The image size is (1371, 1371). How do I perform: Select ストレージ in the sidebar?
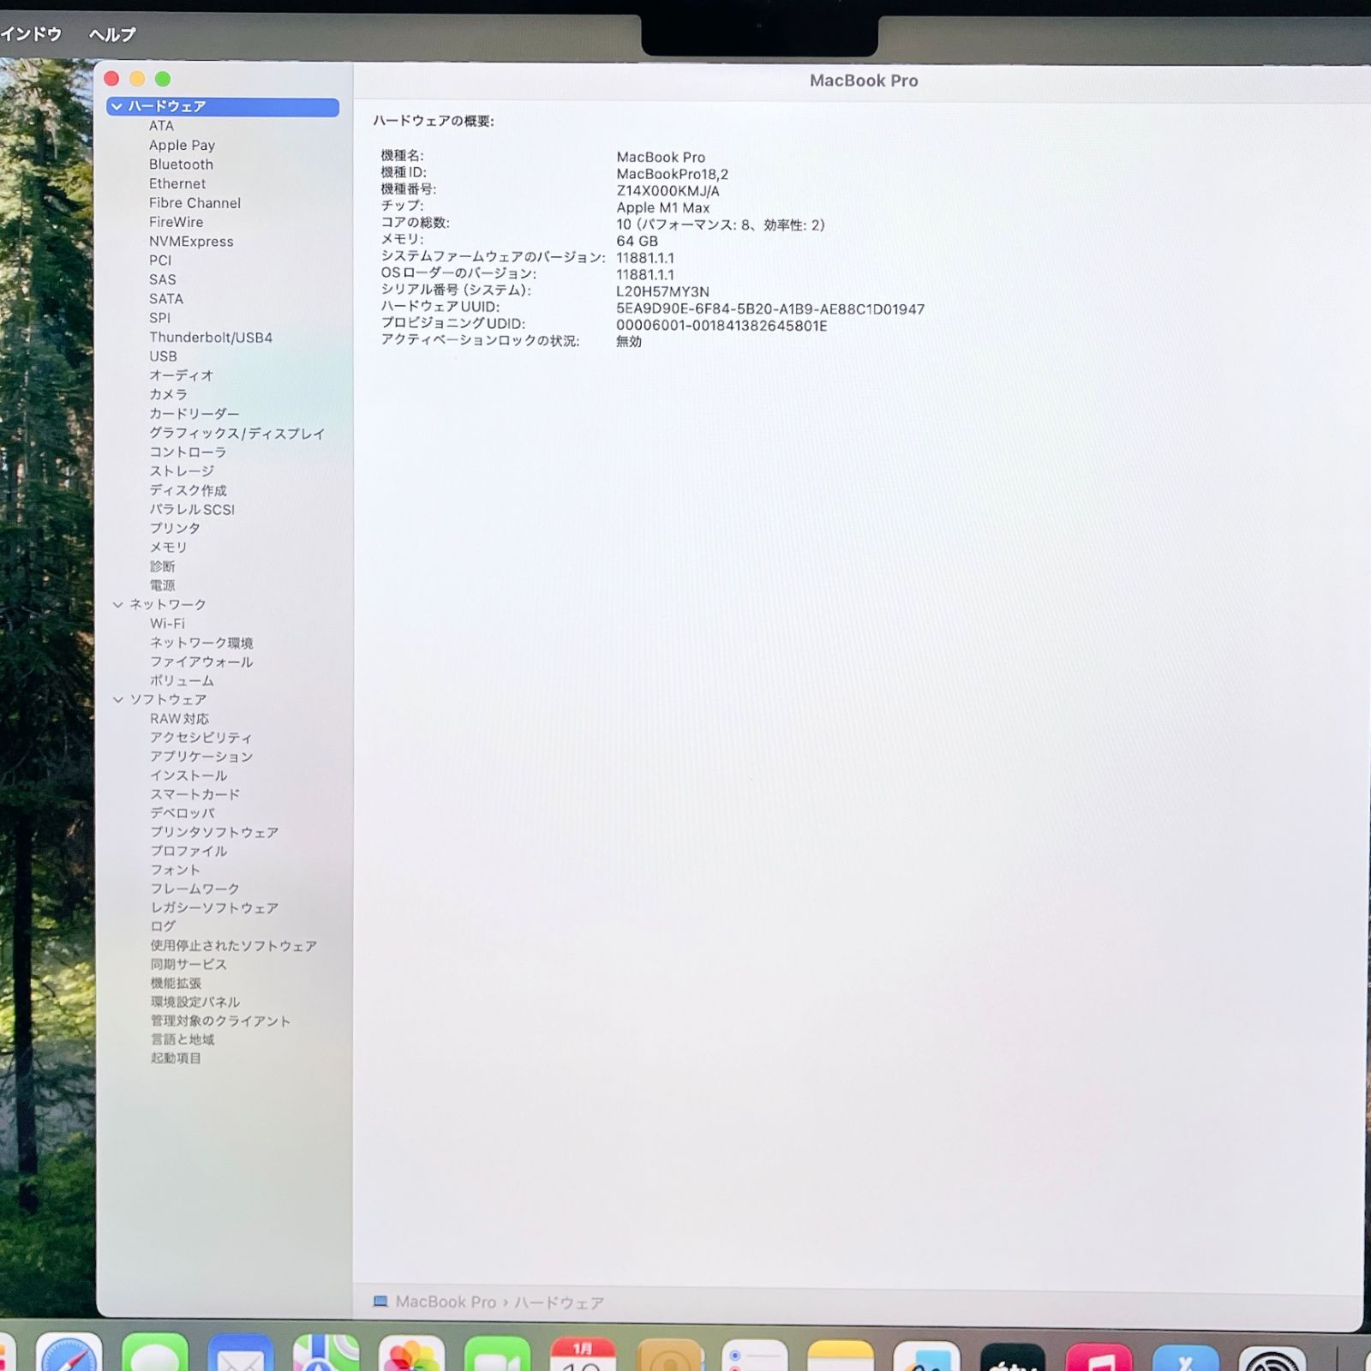[182, 471]
